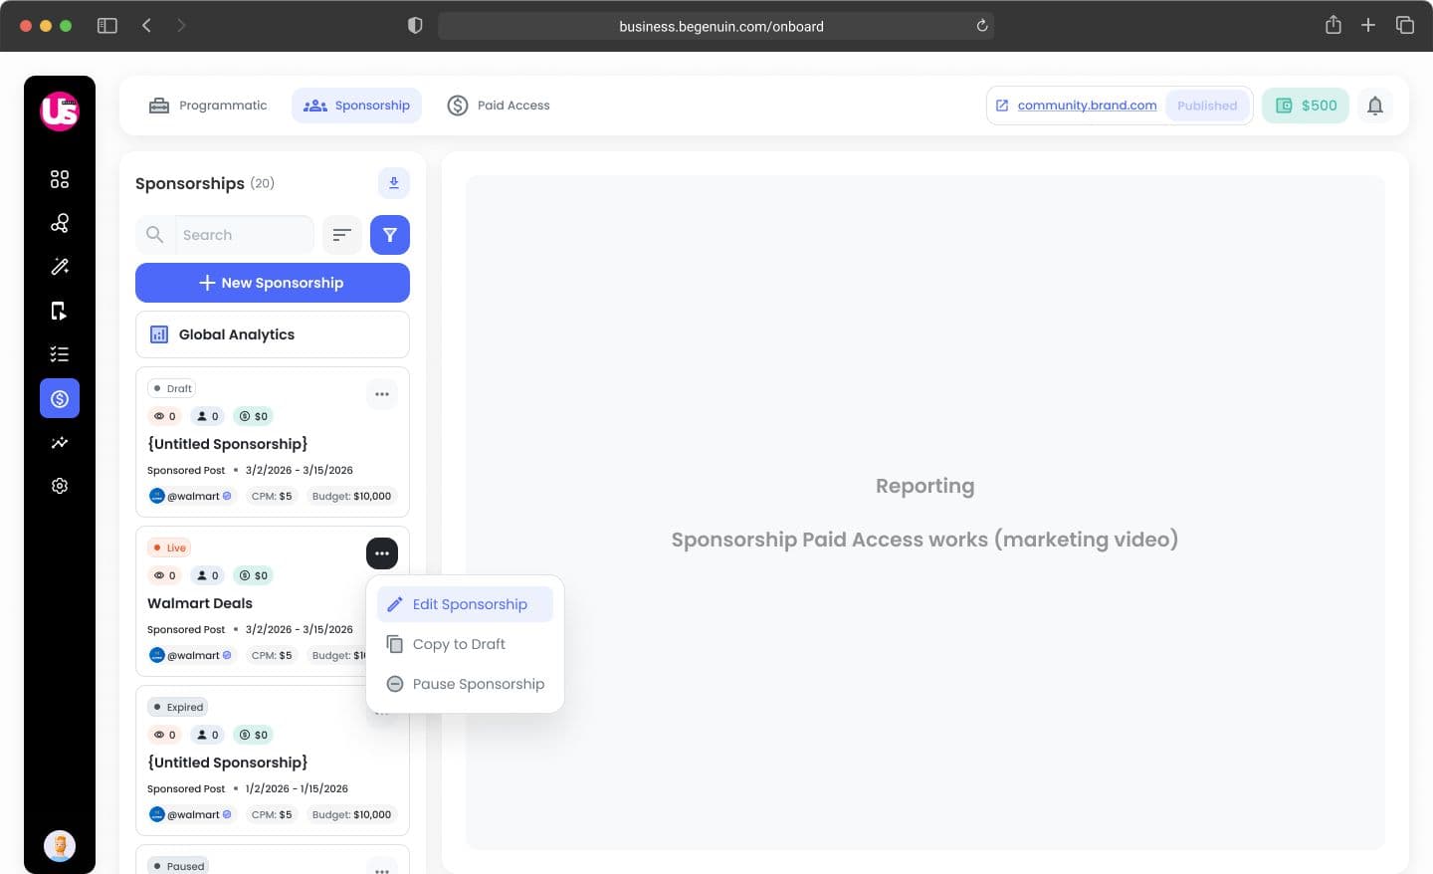Switch to the Paid Access tab
The image size is (1433, 874).
(499, 106)
